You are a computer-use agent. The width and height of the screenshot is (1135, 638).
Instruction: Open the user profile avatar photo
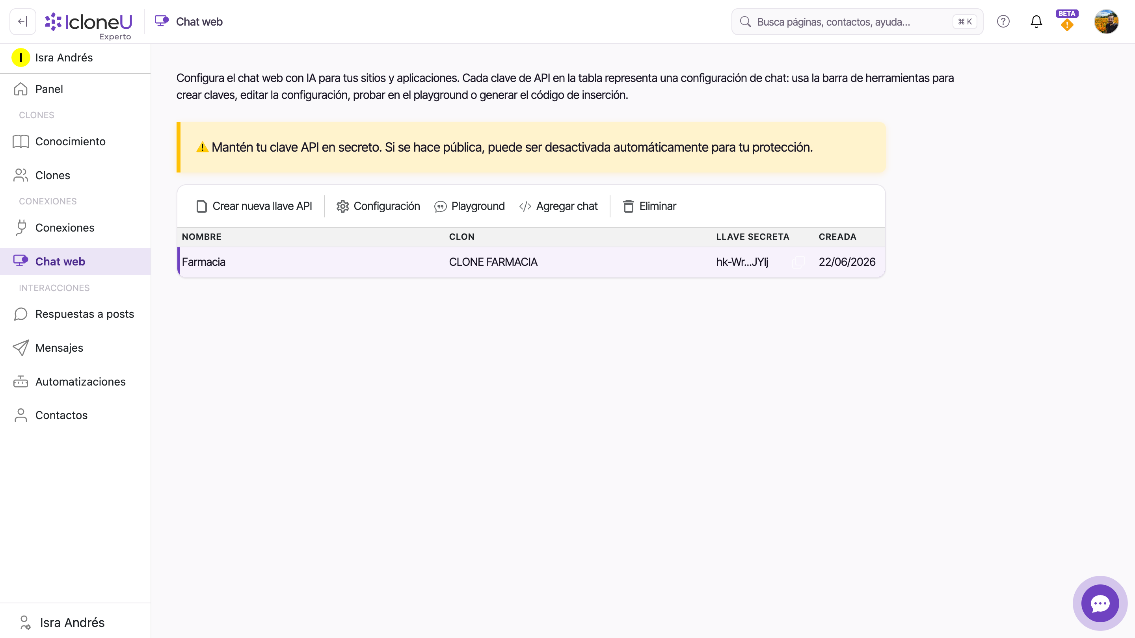pos(1106,22)
